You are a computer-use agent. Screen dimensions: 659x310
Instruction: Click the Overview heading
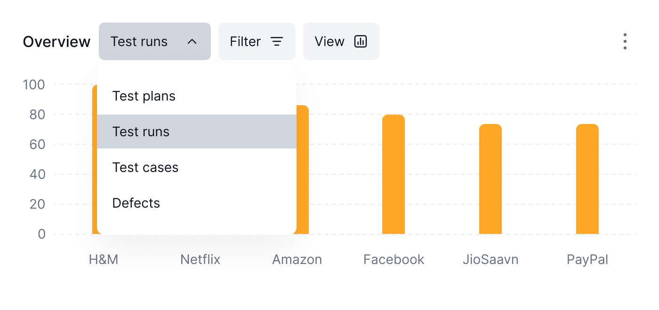pyautogui.click(x=56, y=41)
